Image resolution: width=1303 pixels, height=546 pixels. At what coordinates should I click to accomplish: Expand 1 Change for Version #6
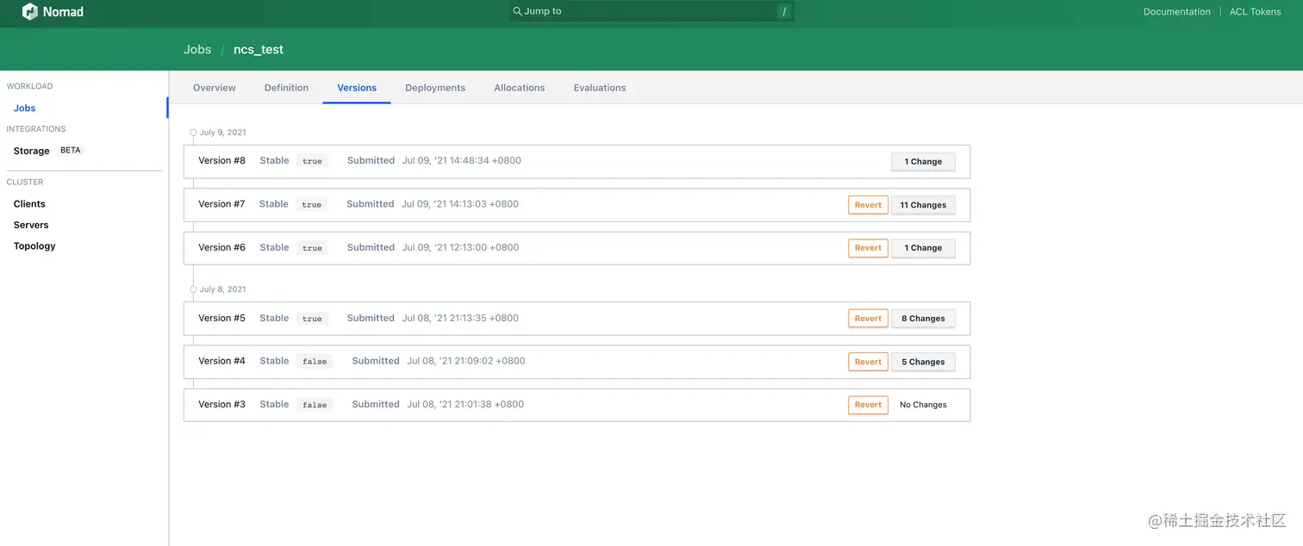923,248
